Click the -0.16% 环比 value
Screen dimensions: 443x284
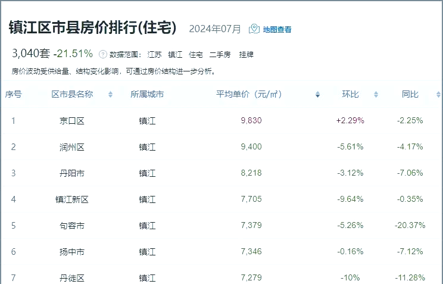tap(350, 251)
